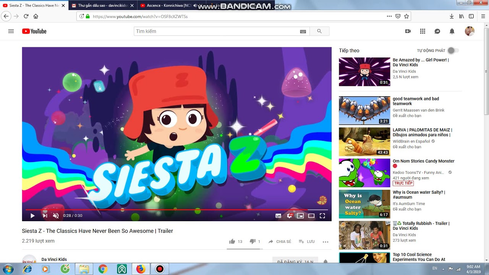This screenshot has width=489, height=275.
Task: Dislike the video with thumbs down
Action: (253, 241)
